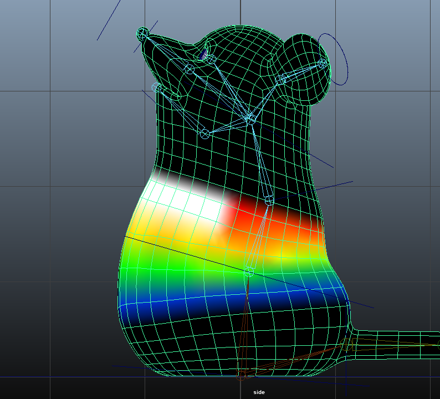Select the joint at the ear base
The height and width of the screenshot is (399, 440).
click(281, 79)
